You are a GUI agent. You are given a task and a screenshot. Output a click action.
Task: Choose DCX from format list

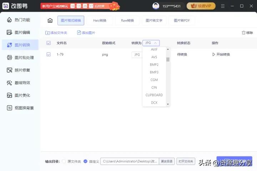pos(154,103)
